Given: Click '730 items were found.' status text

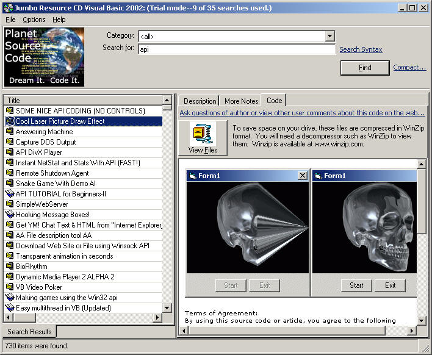Looking at the screenshot, I should click(x=37, y=345).
